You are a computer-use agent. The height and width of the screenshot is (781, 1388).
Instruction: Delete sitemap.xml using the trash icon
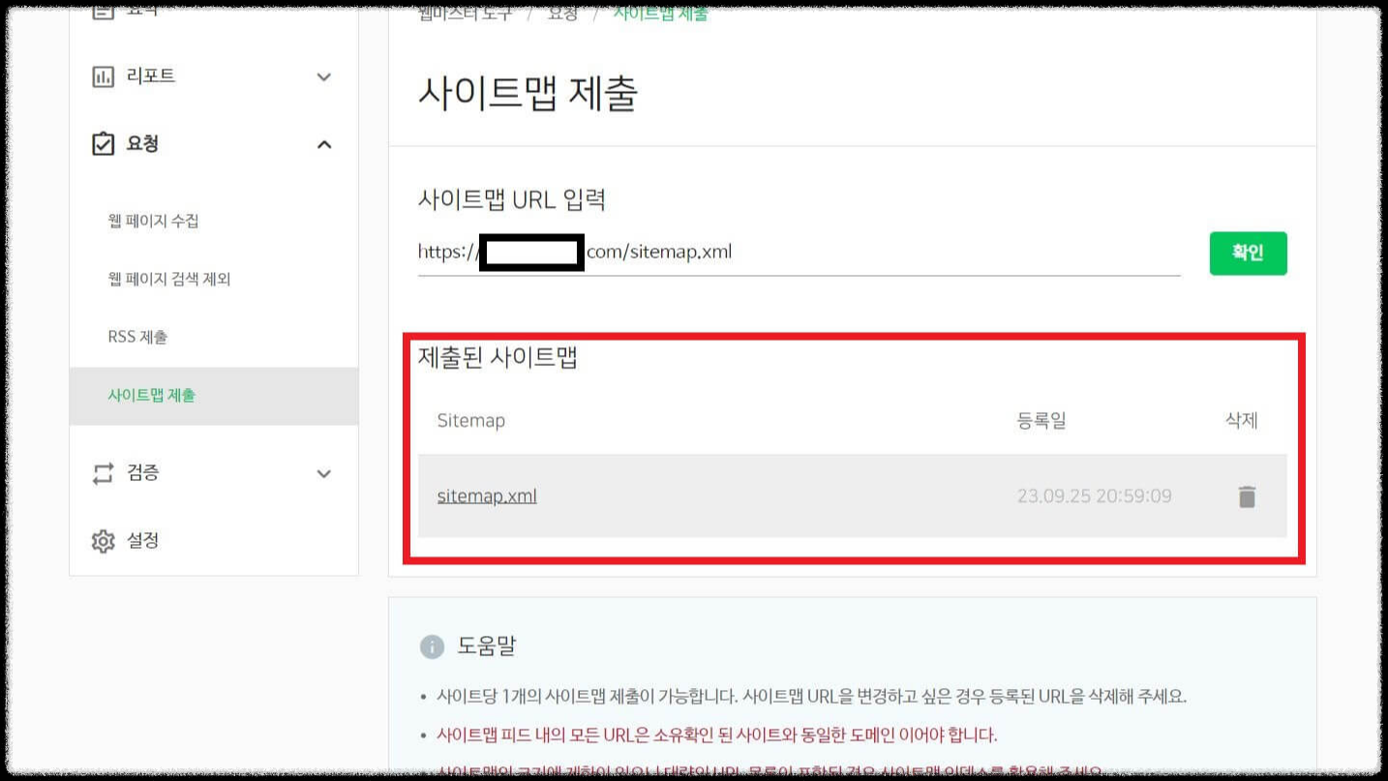[x=1247, y=496]
